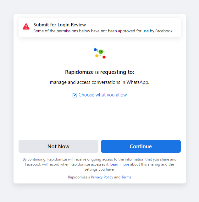Select the Submit for Login Review heading
Screen dimensions: 199x202
click(59, 25)
